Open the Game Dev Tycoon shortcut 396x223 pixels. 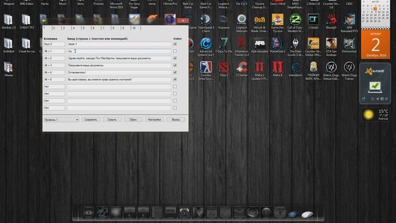click(278, 23)
